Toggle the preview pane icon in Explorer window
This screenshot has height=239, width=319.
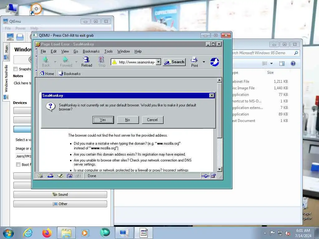[x=282, y=63]
